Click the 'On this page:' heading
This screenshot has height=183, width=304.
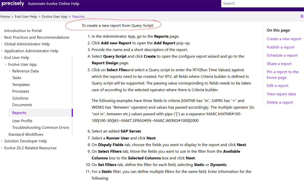point(279,30)
